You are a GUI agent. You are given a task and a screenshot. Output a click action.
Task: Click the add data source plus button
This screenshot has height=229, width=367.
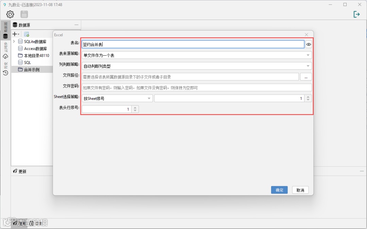coord(16,34)
